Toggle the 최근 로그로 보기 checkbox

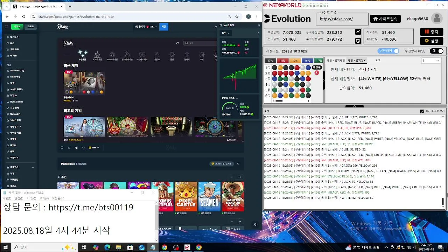click(422, 111)
